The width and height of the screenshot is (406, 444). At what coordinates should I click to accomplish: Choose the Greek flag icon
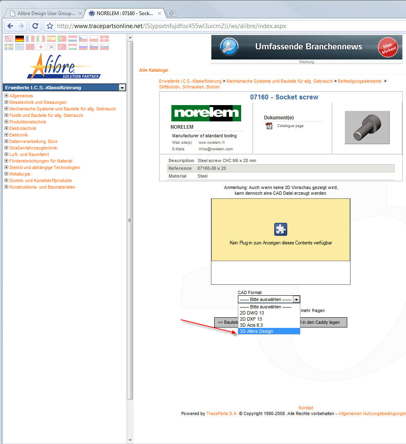point(20,47)
